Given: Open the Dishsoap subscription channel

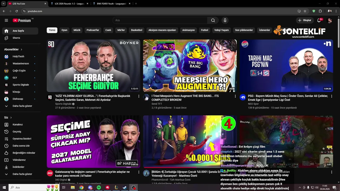Looking at the screenshot, I should click(20, 99).
